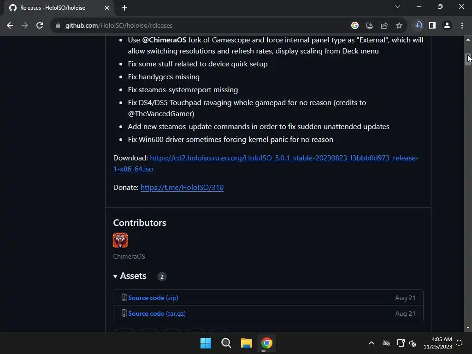The width and height of the screenshot is (472, 354).
Task: View site info via the lock icon
Action: [58, 26]
